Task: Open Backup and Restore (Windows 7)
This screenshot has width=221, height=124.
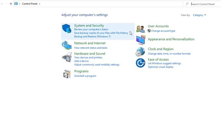Action: point(92,37)
